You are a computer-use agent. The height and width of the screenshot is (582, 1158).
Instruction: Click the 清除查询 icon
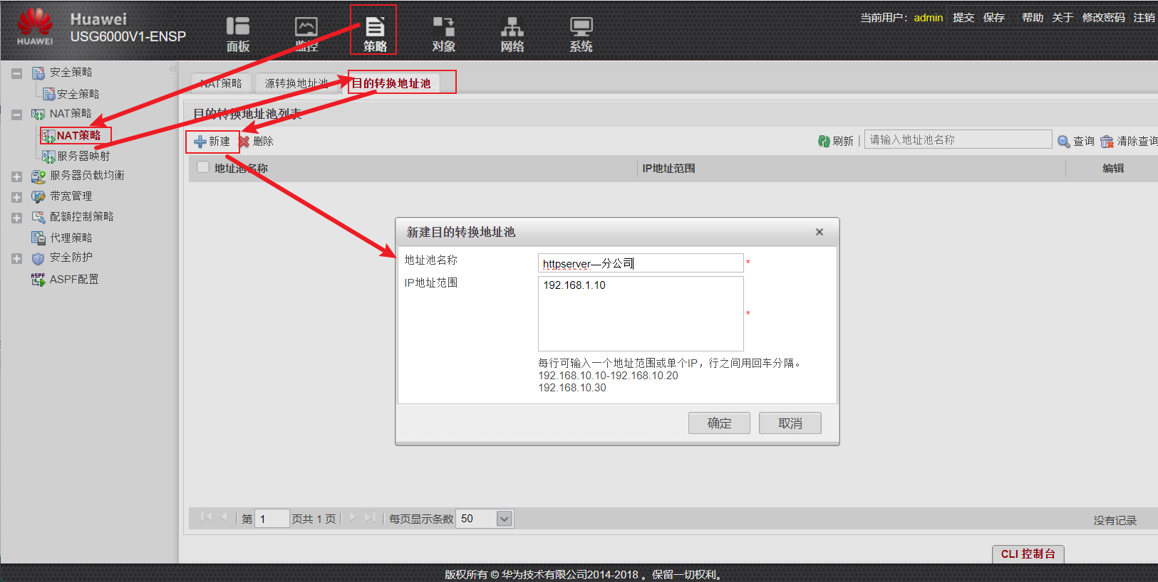click(1107, 141)
